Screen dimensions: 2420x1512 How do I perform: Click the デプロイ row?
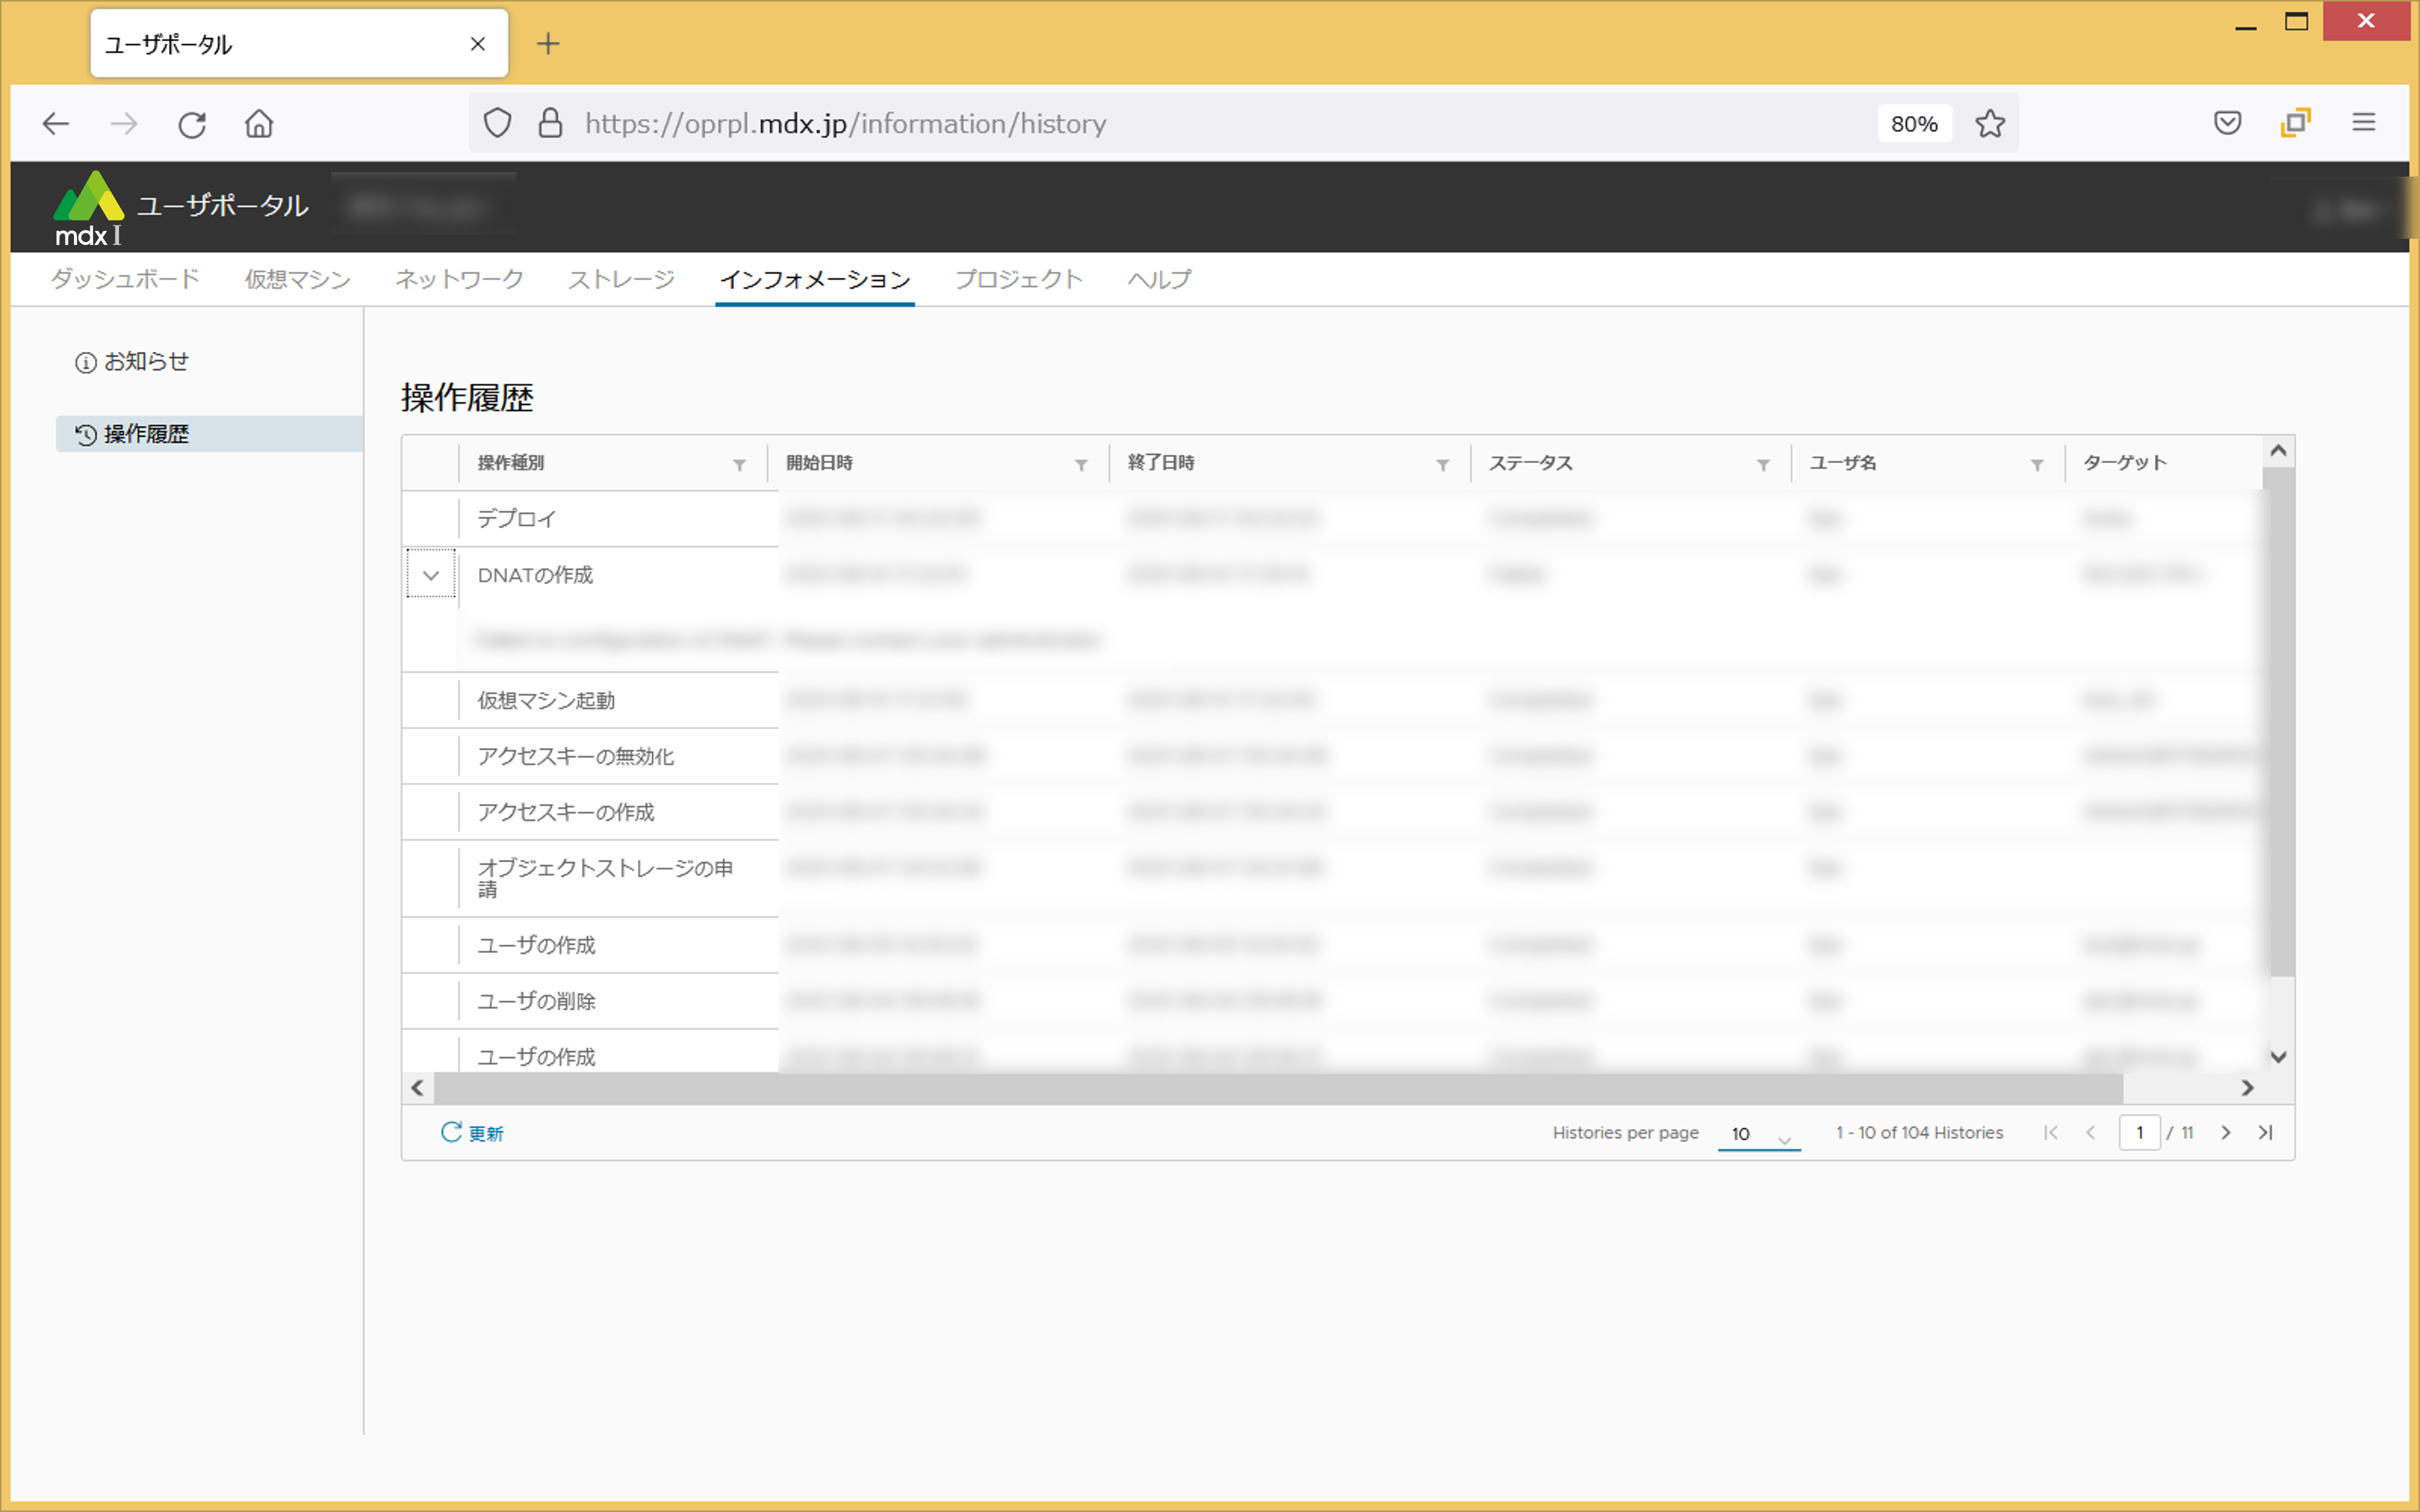tap(1331, 518)
